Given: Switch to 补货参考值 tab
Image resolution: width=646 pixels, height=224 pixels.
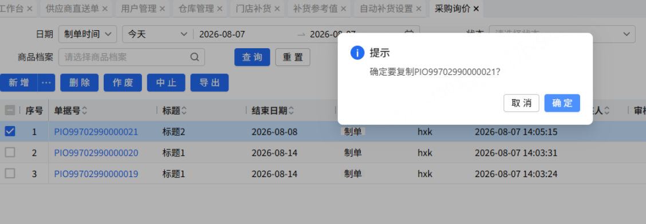Looking at the screenshot, I should 315,9.
